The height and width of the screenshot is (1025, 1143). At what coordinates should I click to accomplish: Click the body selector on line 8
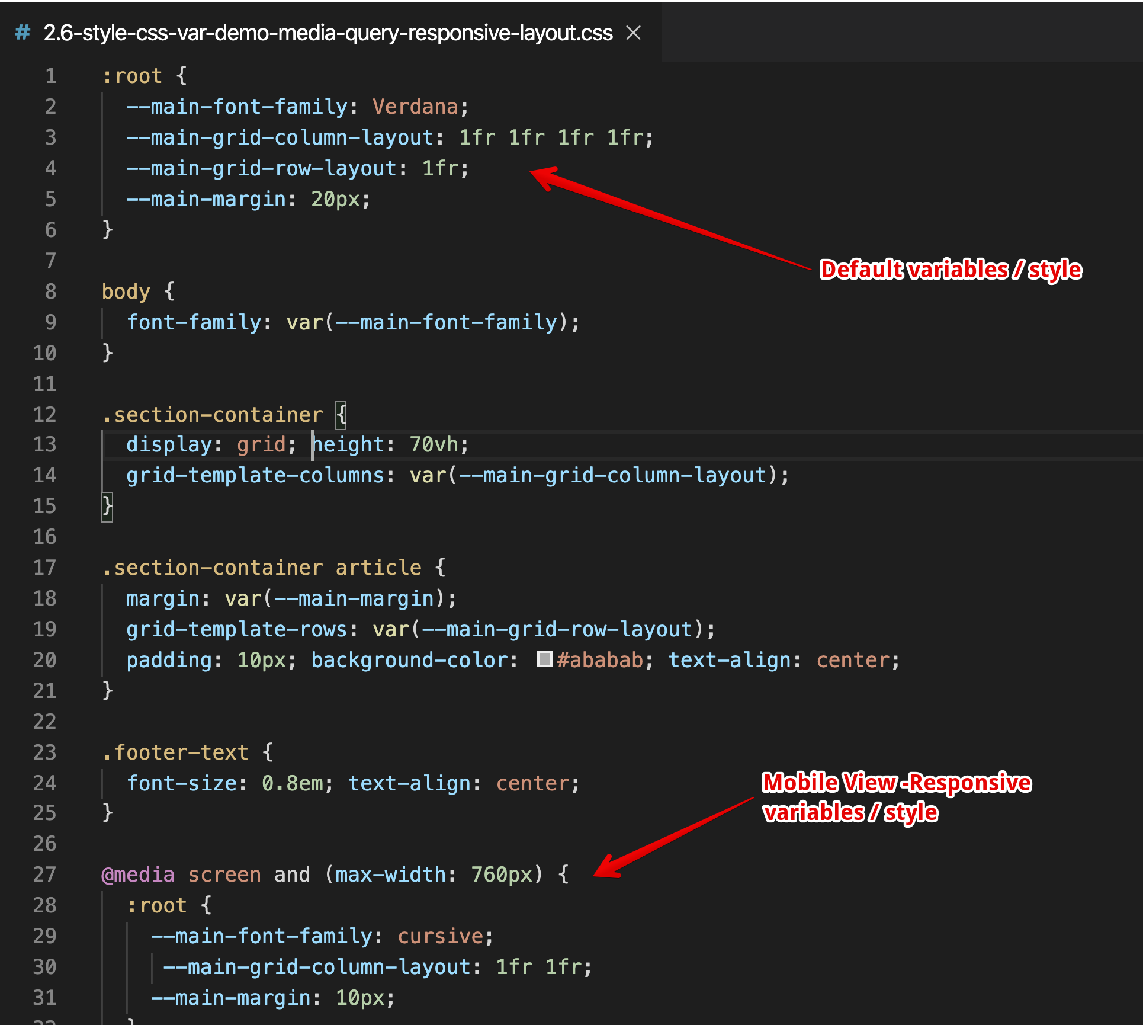point(125,291)
